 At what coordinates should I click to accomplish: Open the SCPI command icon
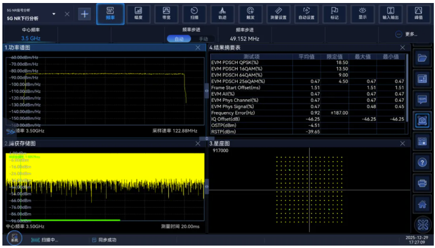click(422, 99)
